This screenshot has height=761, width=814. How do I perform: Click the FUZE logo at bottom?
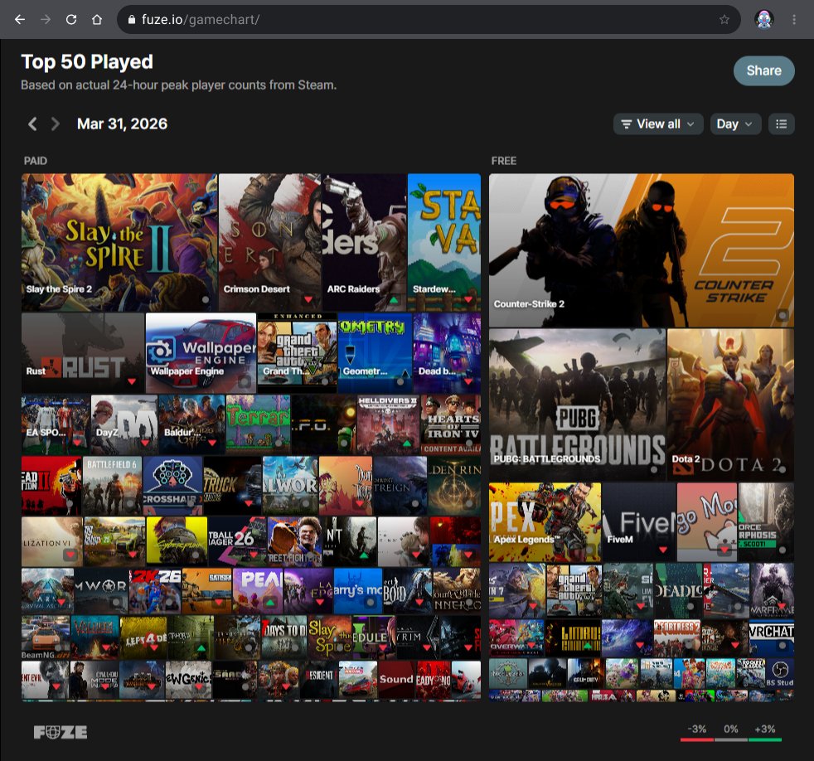pos(61,733)
